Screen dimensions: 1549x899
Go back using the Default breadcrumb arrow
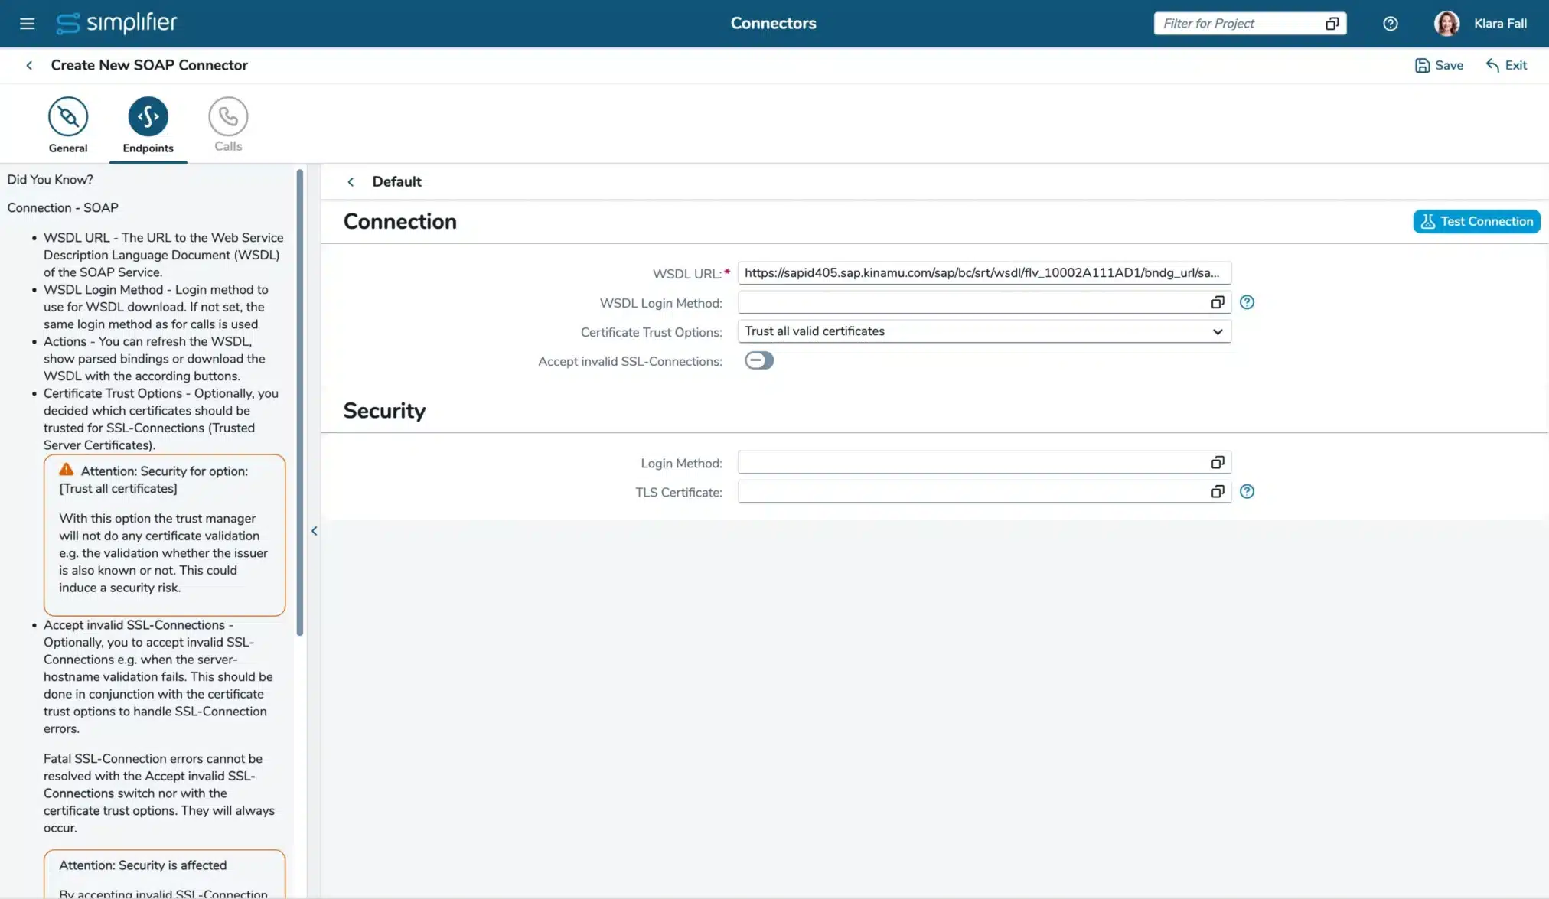click(351, 181)
